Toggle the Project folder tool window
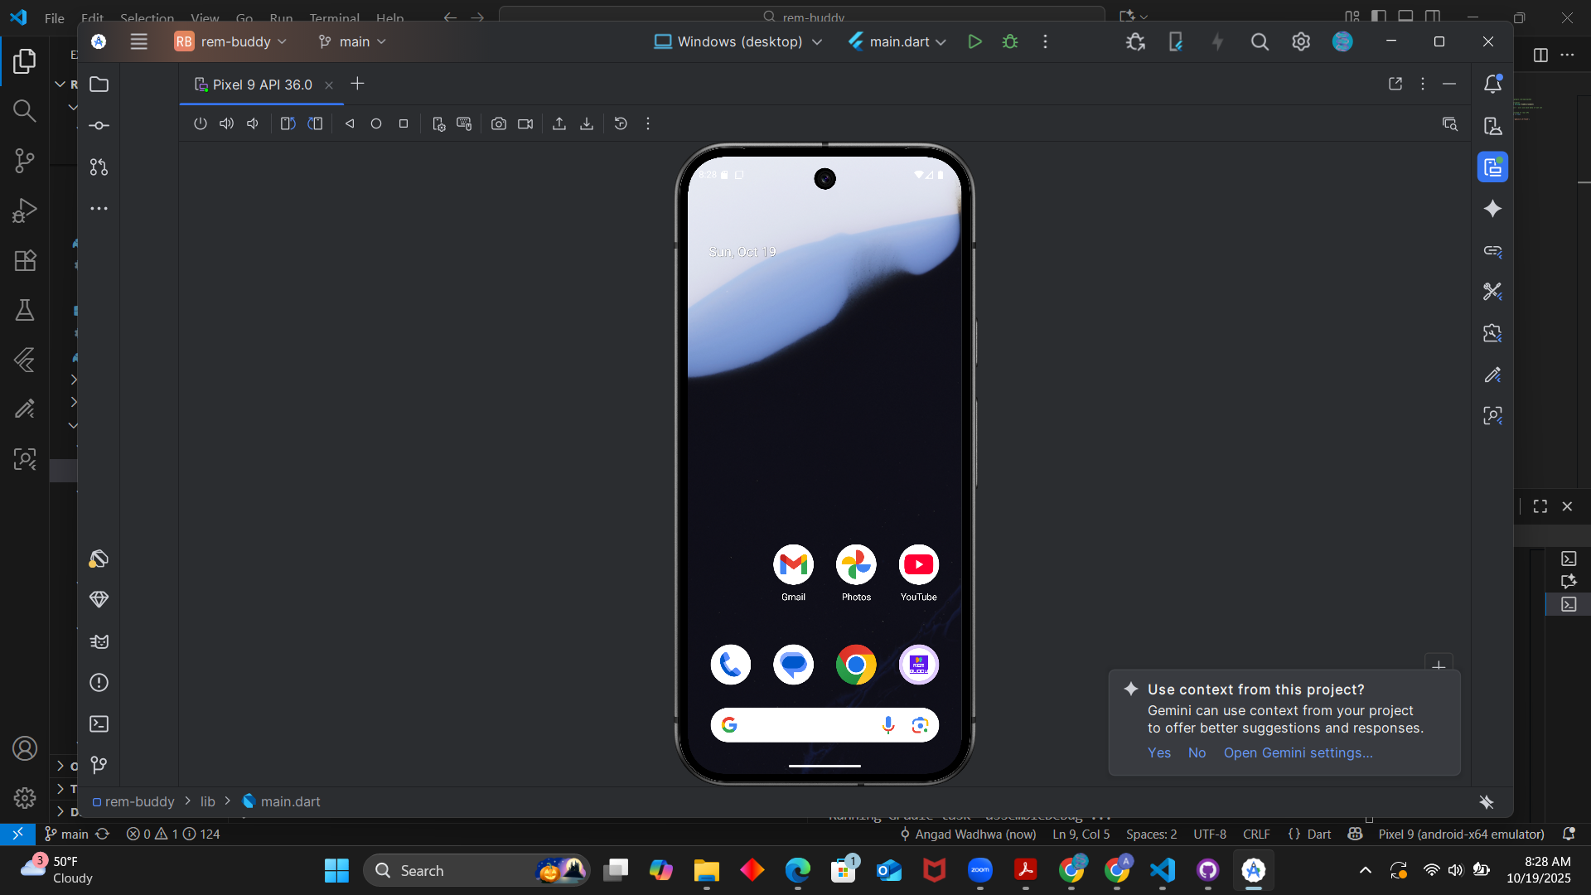1591x895 pixels. coord(99,85)
